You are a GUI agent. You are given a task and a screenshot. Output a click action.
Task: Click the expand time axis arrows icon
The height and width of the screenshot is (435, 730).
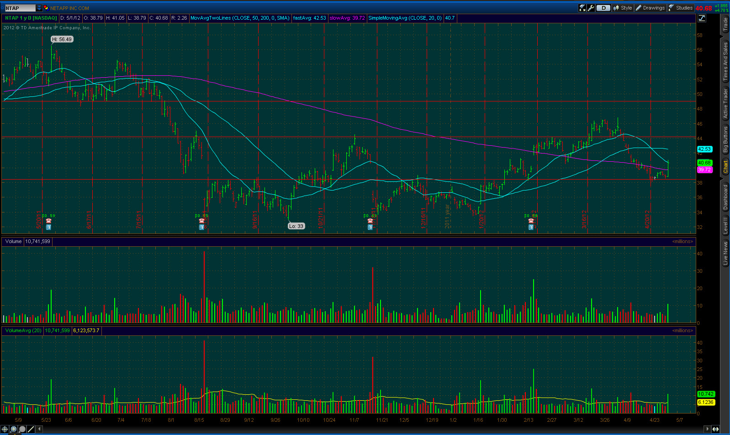coord(716,429)
